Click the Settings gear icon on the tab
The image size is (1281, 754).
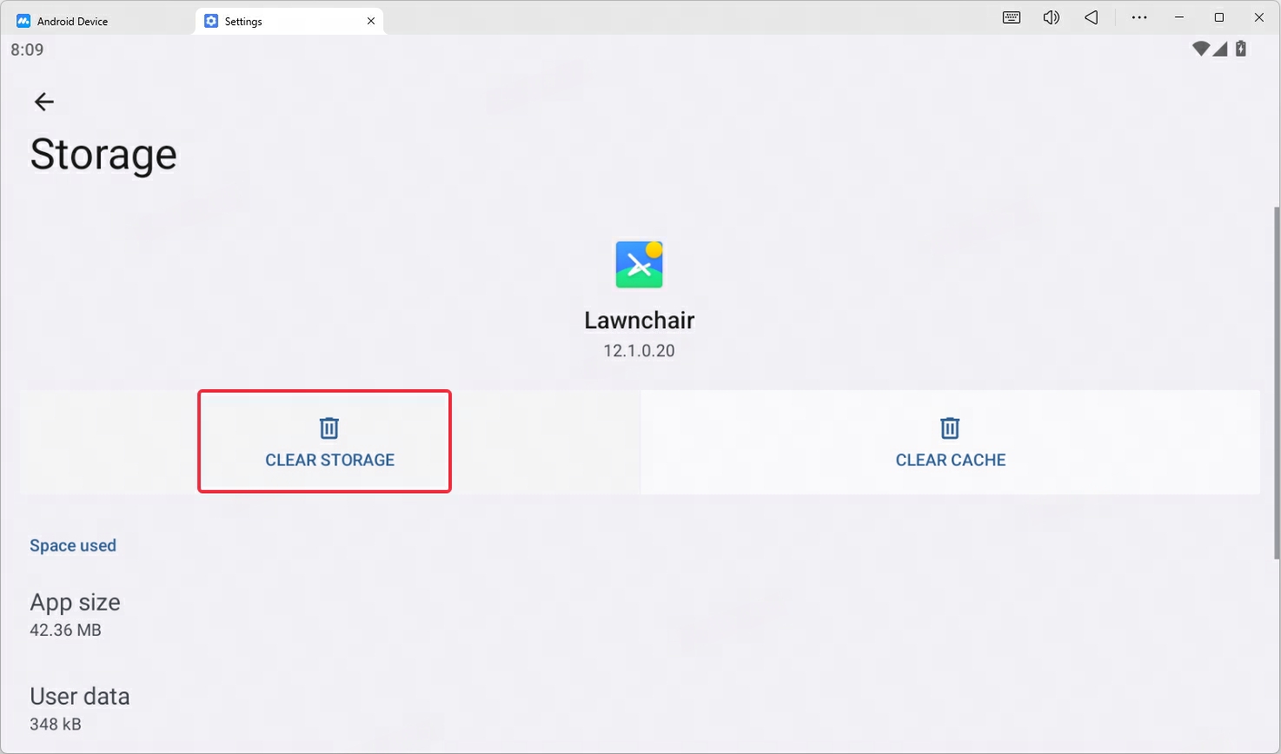coord(211,21)
